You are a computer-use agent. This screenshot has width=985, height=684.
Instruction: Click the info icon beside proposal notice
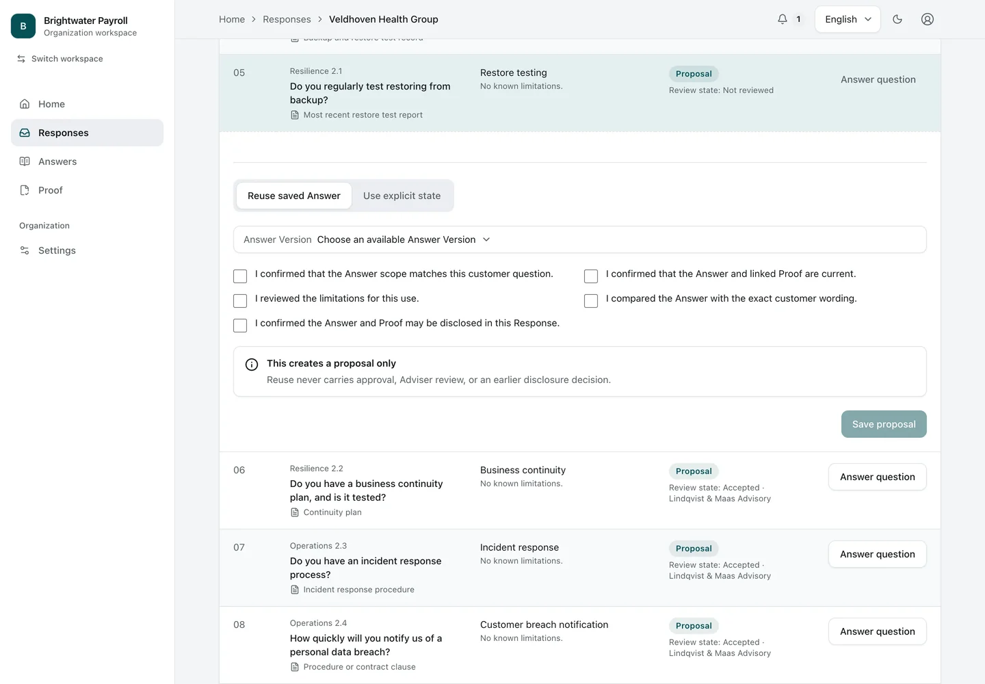(252, 365)
